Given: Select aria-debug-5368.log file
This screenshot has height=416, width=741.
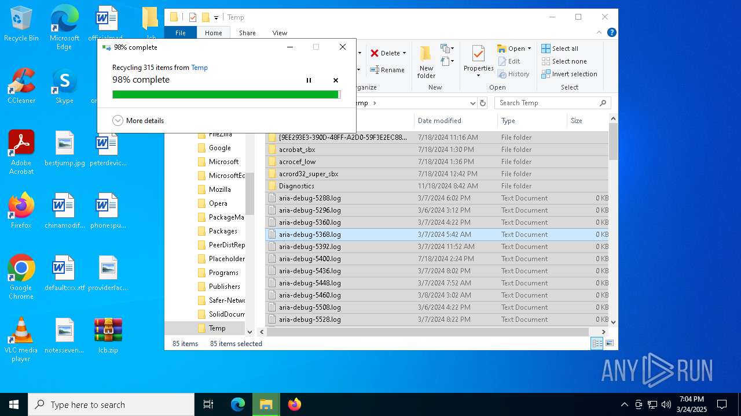Looking at the screenshot, I should coord(437,235).
